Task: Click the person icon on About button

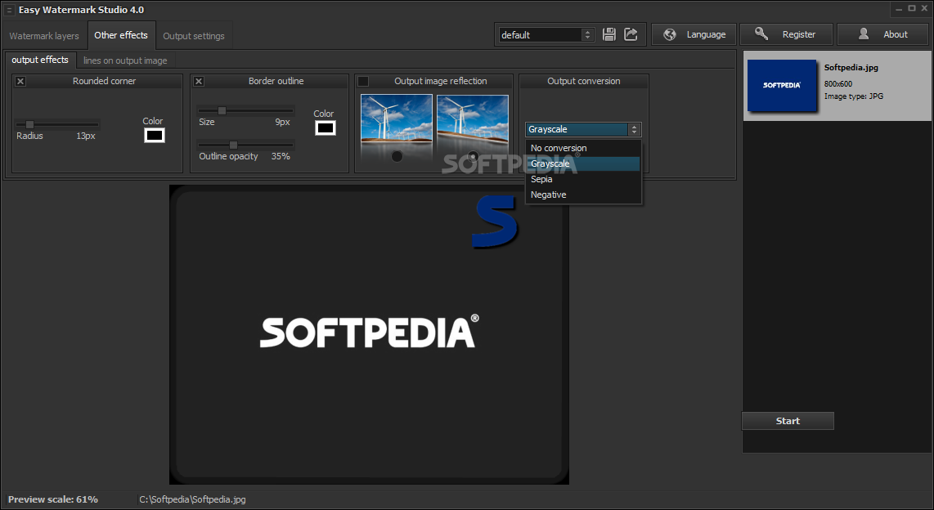Action: (863, 34)
